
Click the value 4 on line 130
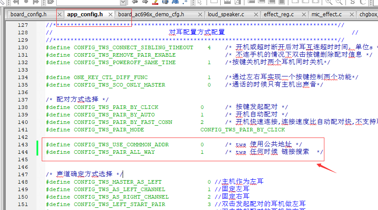coord(209,47)
